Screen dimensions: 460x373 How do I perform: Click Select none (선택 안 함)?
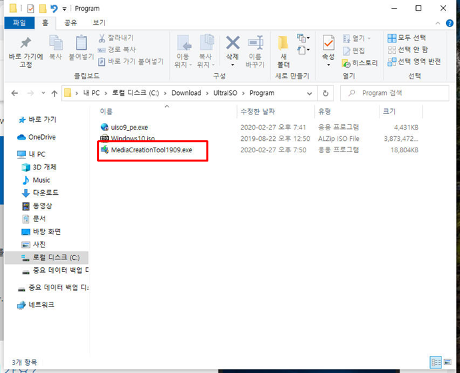point(407,50)
